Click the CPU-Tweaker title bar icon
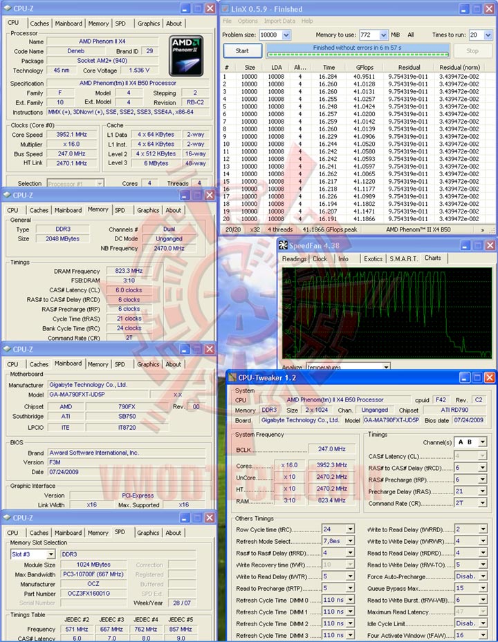This screenshot has height=642, width=498. pos(232,377)
